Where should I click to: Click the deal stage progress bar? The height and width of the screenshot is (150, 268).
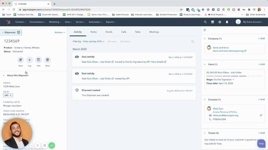234,76
